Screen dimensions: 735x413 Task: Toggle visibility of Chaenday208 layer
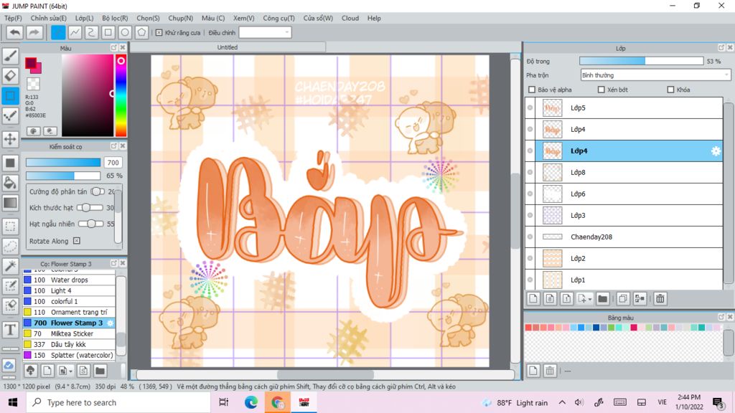pos(530,237)
